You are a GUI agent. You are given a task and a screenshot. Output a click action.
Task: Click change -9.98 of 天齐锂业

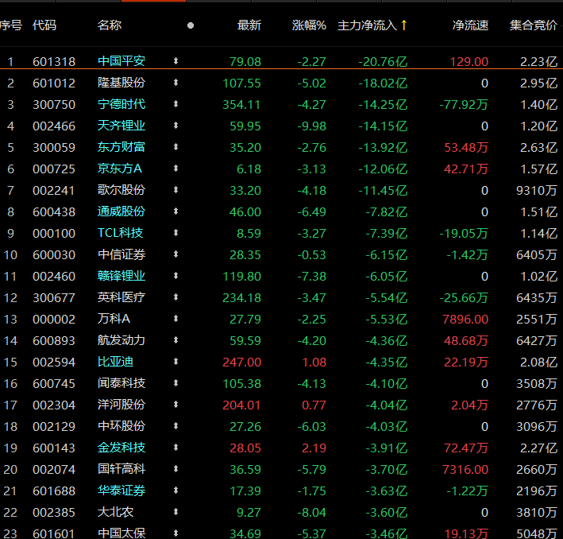(311, 126)
